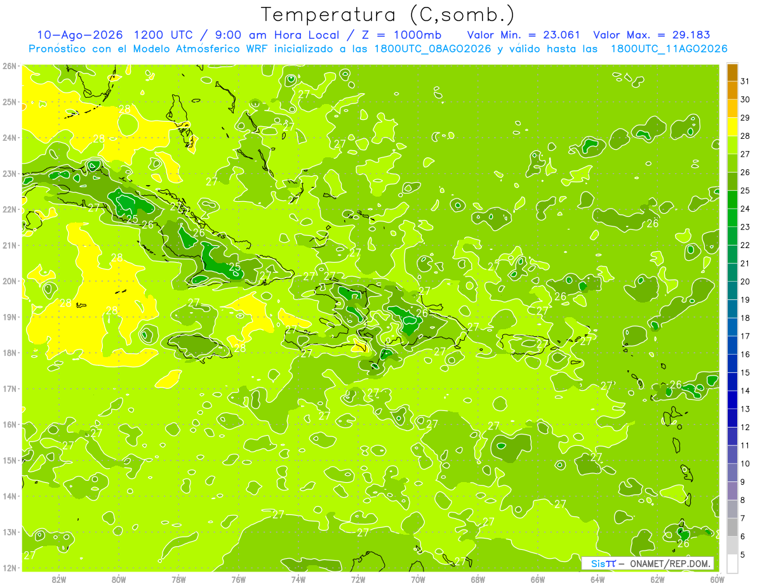Click the "60W" longitude axis label

(717, 579)
